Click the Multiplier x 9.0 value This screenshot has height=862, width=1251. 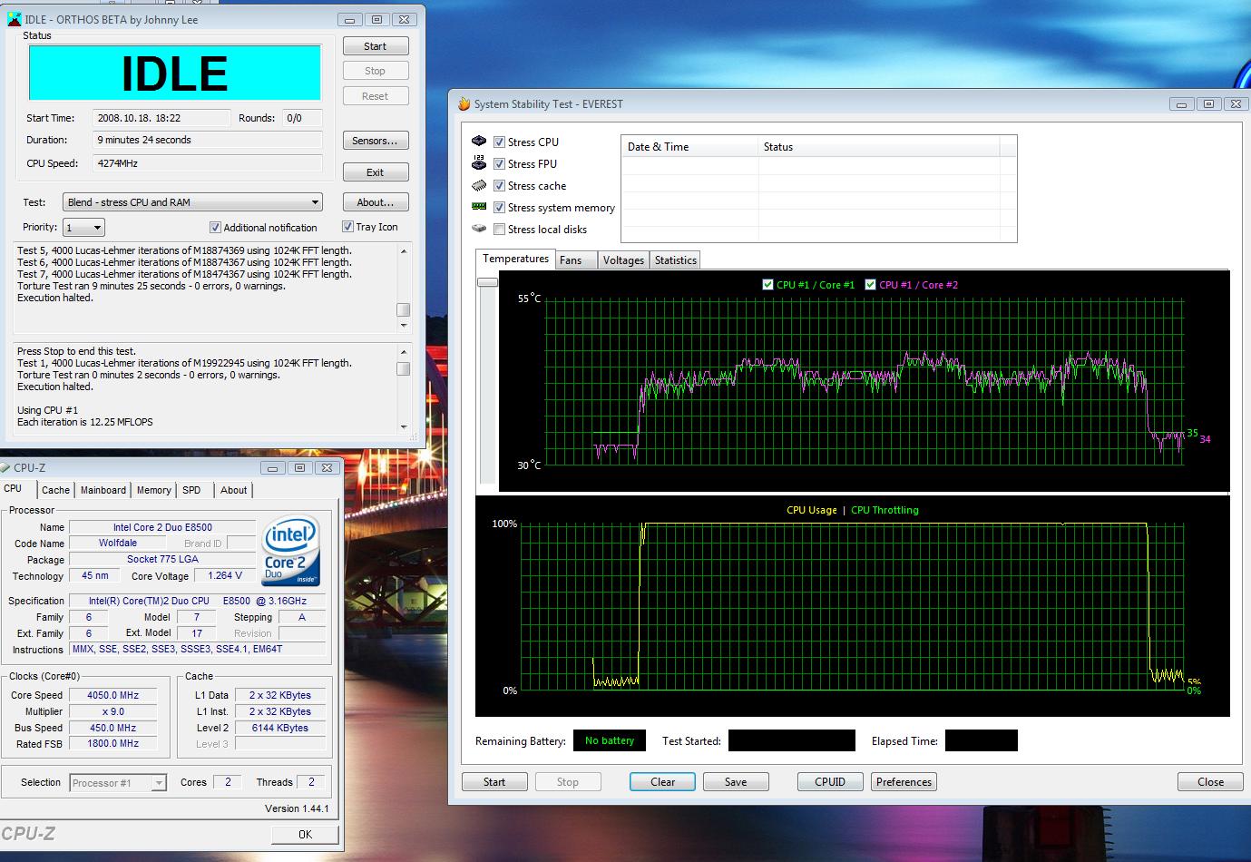pyautogui.click(x=113, y=711)
